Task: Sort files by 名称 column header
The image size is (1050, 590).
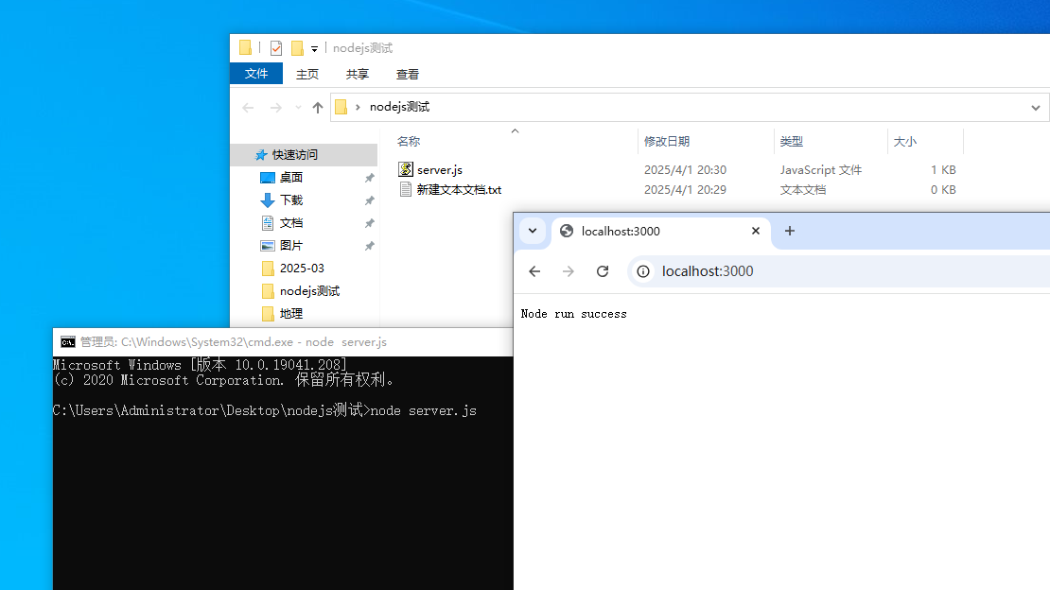Action: point(409,142)
